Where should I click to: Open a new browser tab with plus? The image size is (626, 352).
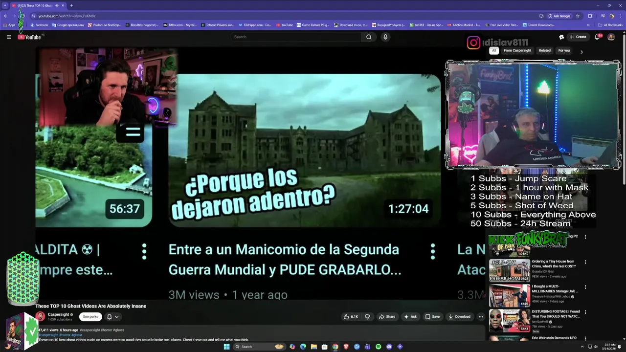71,5
